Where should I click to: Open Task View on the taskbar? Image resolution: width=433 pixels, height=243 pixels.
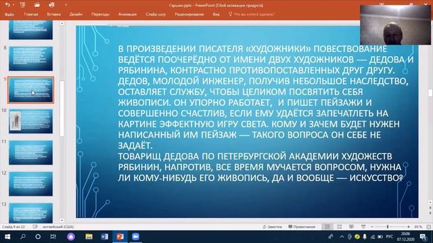click(53, 237)
